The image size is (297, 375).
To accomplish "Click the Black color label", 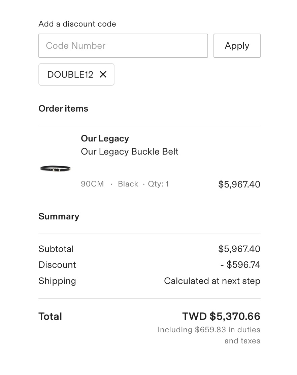I will [128, 184].
